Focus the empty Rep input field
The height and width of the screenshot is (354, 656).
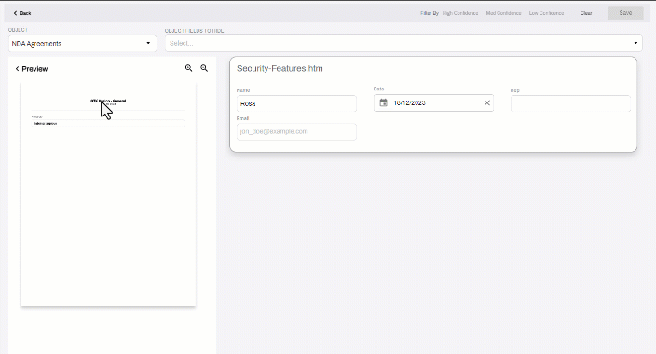(570, 103)
